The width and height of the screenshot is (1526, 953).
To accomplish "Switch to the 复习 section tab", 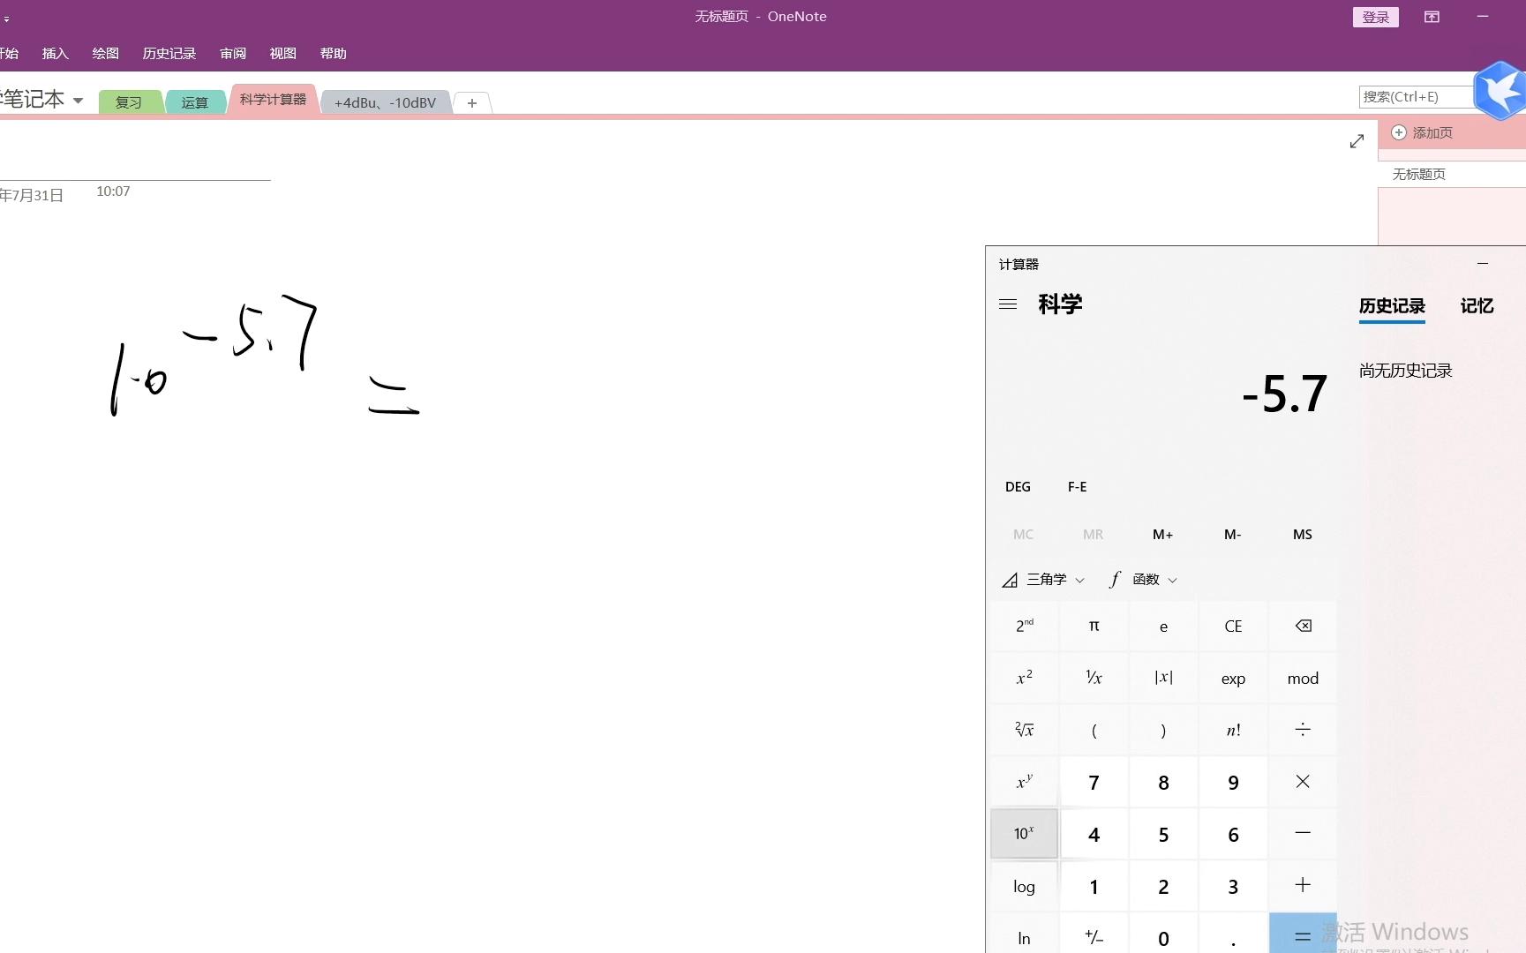I will pyautogui.click(x=129, y=102).
